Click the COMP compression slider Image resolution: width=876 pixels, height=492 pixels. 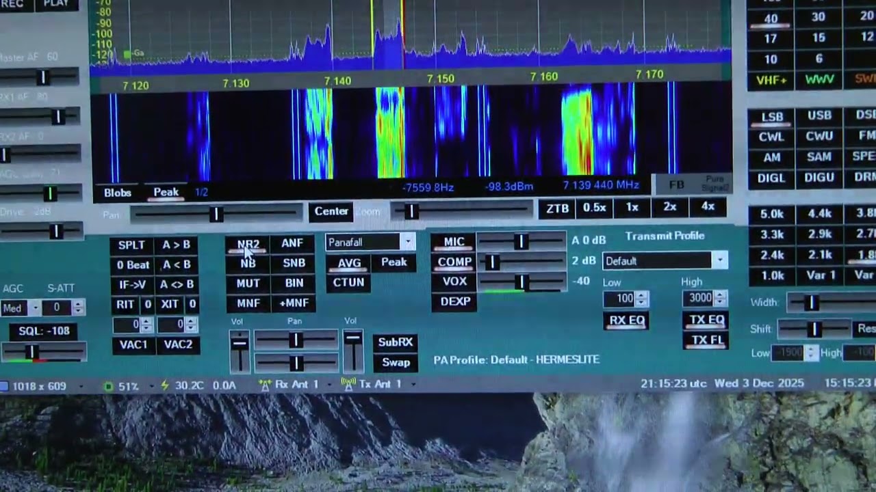click(521, 262)
